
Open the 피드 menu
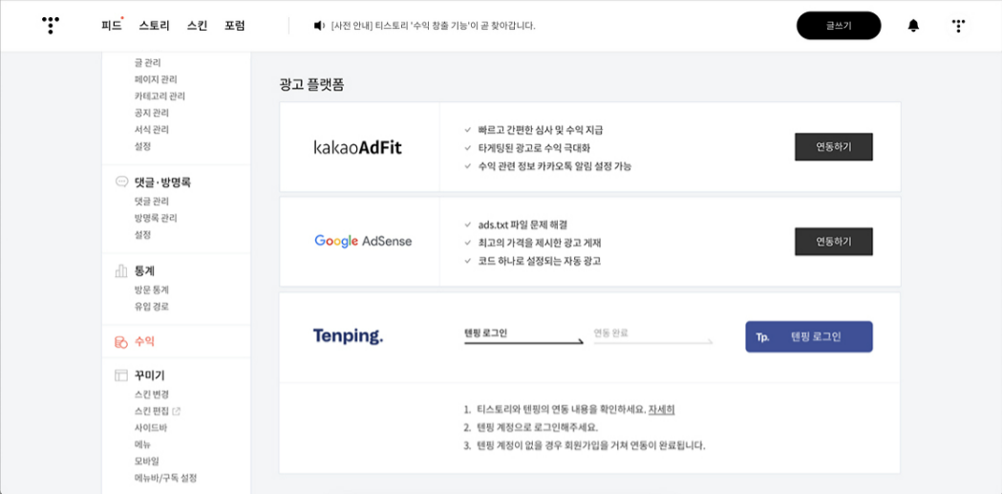tap(111, 26)
